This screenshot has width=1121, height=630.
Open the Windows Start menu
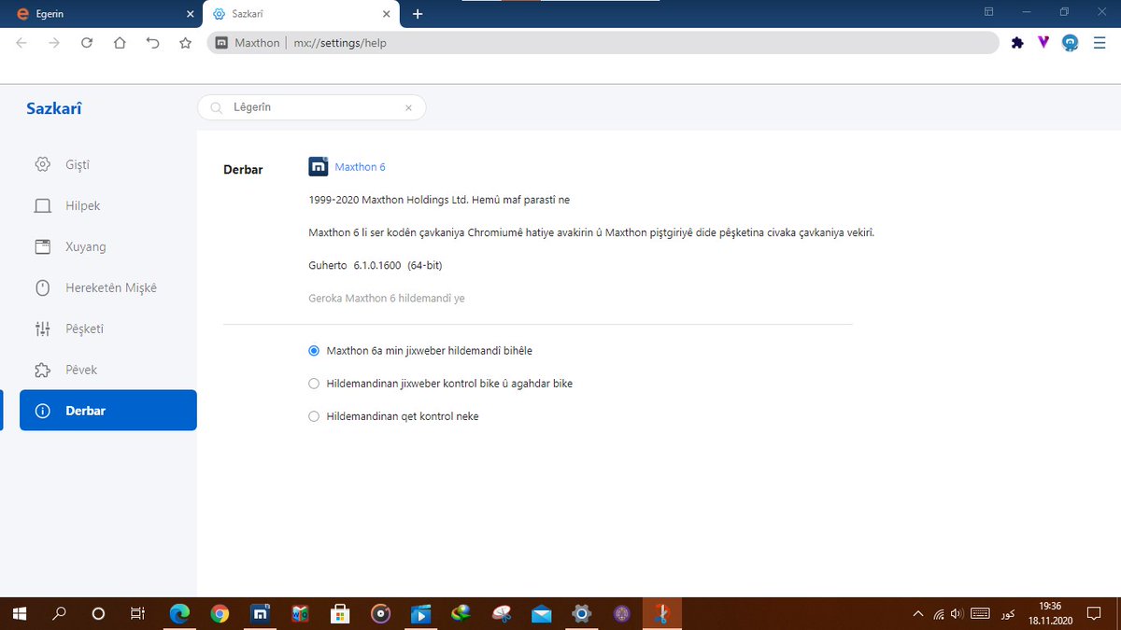(x=19, y=613)
